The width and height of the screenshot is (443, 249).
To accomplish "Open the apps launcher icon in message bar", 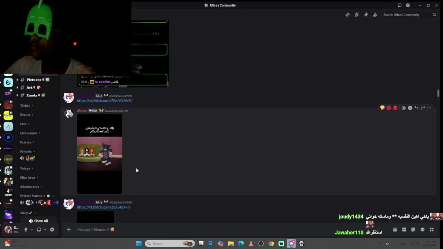I will coord(432,229).
